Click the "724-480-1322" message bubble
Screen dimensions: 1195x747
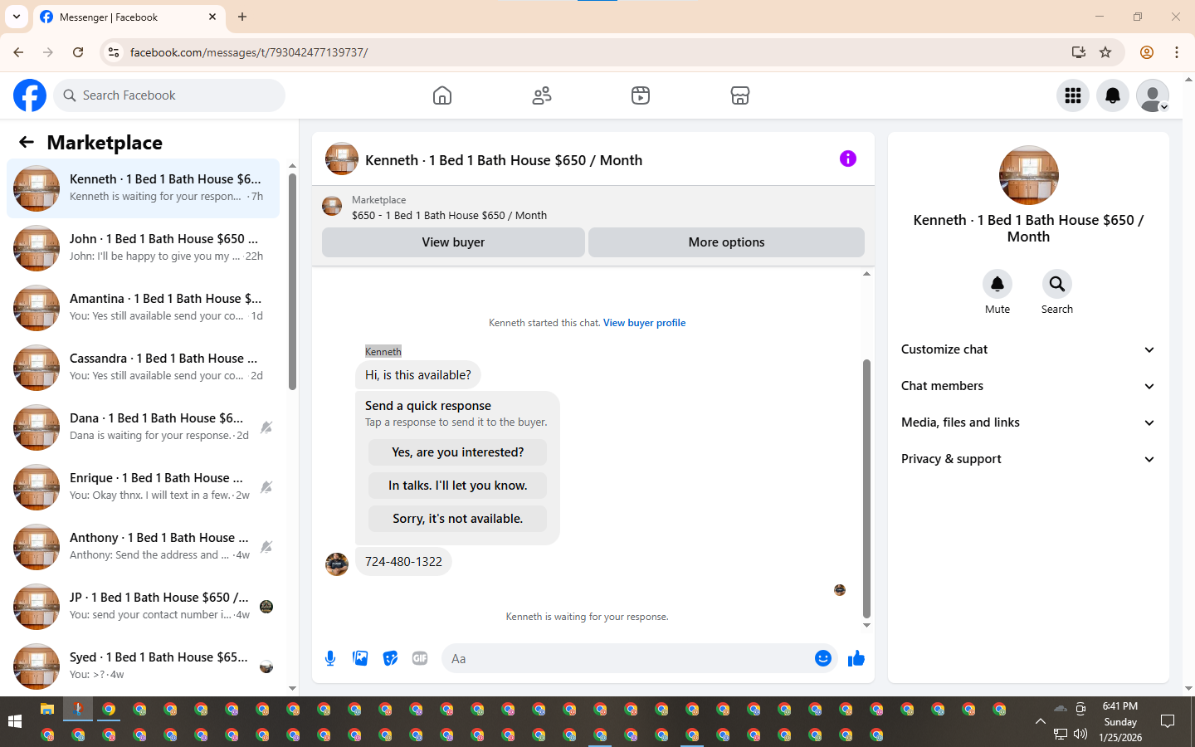(x=403, y=562)
